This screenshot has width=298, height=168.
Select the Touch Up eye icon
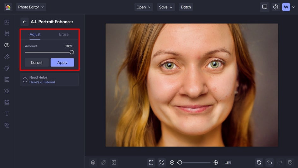7,45
